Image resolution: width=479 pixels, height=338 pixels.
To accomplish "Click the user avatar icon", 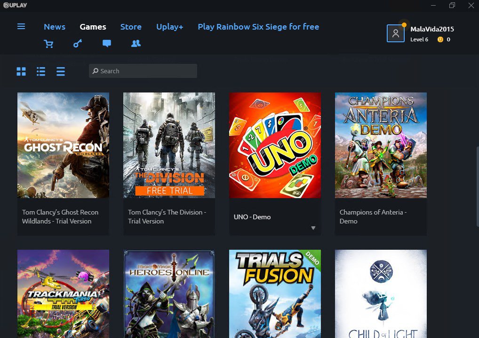I will (396, 33).
